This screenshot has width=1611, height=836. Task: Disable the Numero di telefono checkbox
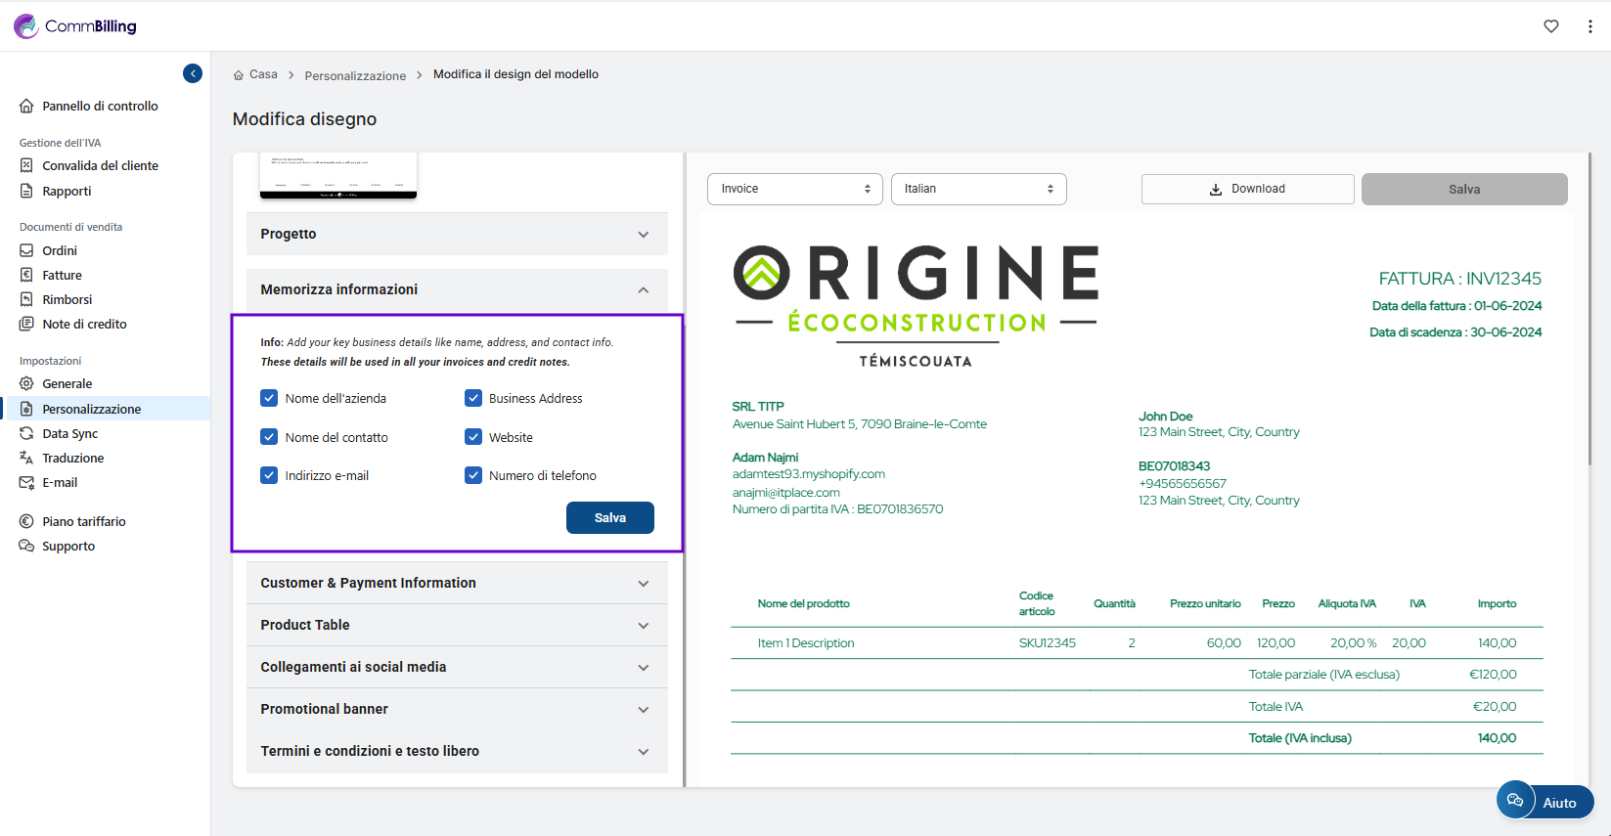[x=473, y=475]
